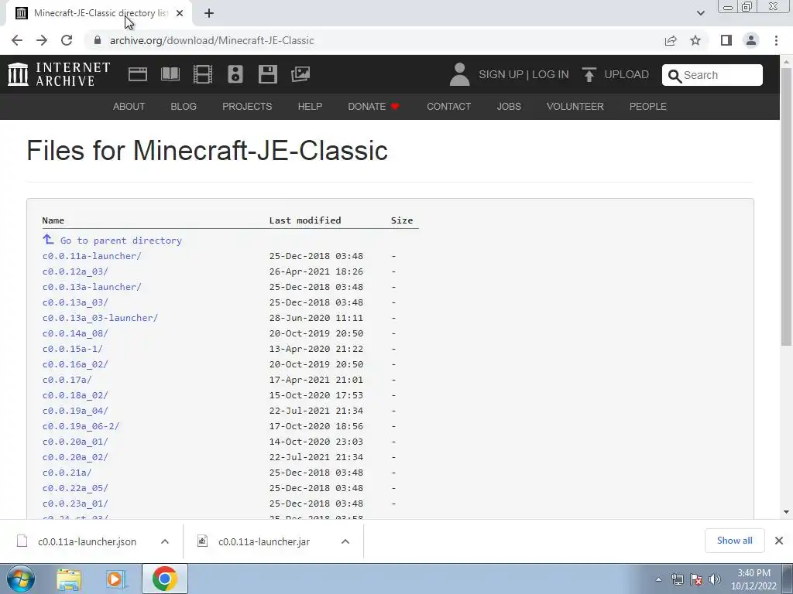Viewport: 793px width, 594px height.
Task: Click the Search input field
Action: [712, 75]
